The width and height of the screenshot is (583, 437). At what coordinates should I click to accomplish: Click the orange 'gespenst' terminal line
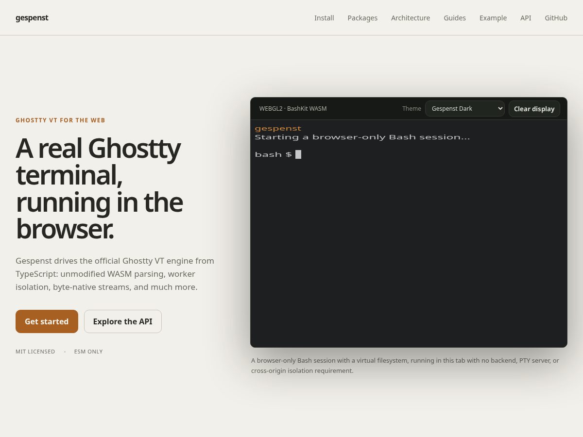click(278, 129)
